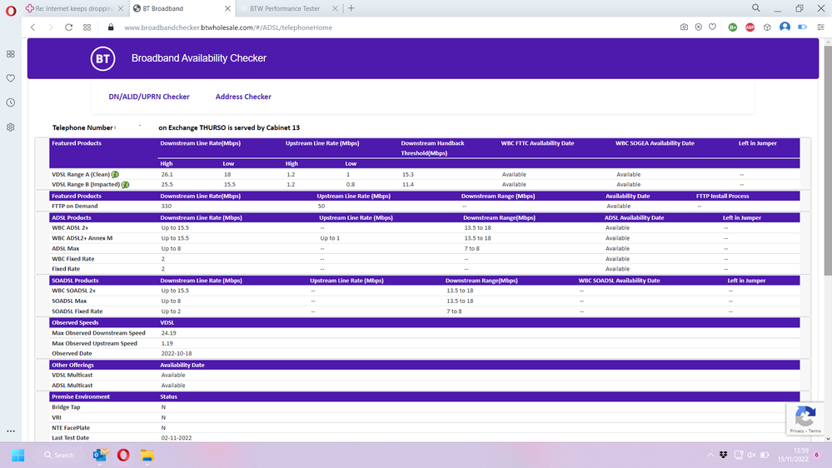The height and width of the screenshot is (468, 832).
Task: Open the DN/ALID/UPRN Checker link
Action: coord(149,97)
